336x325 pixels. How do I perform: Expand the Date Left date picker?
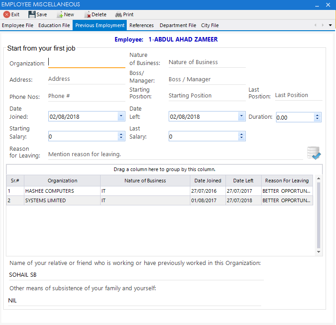[x=241, y=116]
